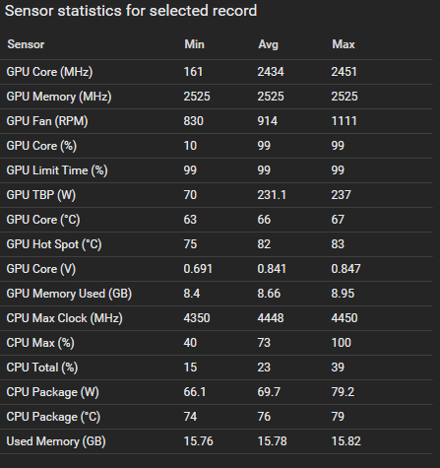Select the GPU Fan (RPM) row

tap(217, 121)
